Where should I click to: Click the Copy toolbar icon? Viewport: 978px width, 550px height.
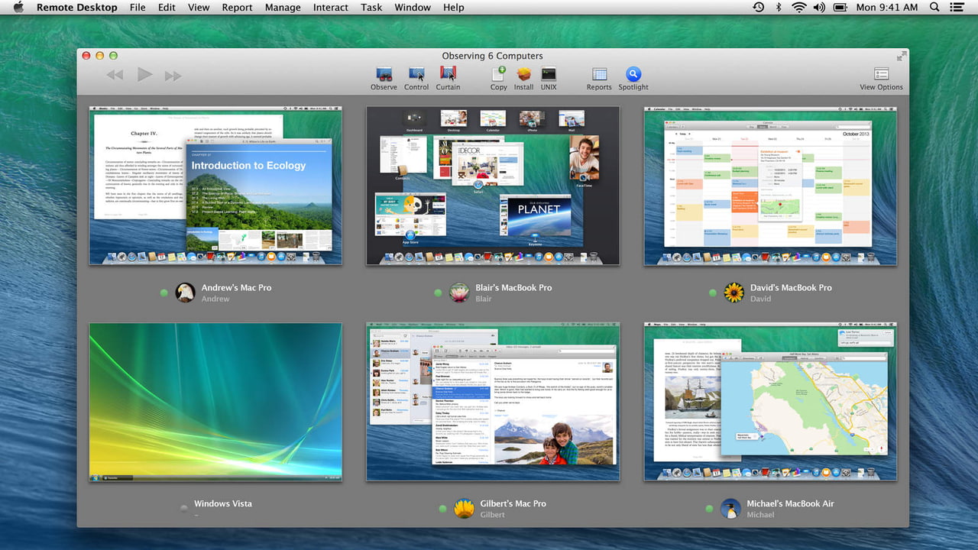pos(498,74)
